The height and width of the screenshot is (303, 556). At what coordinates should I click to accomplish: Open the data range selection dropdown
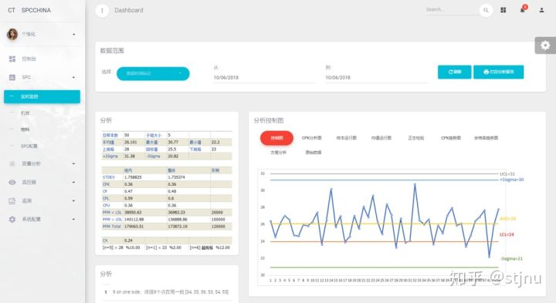(x=153, y=73)
